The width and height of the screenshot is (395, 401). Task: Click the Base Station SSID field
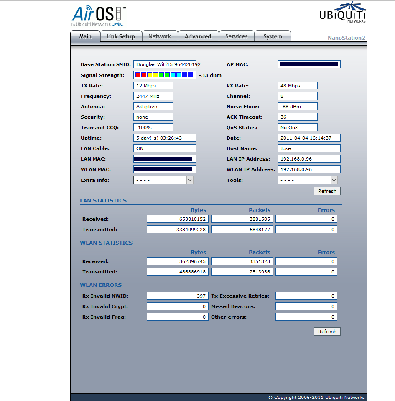pos(165,64)
